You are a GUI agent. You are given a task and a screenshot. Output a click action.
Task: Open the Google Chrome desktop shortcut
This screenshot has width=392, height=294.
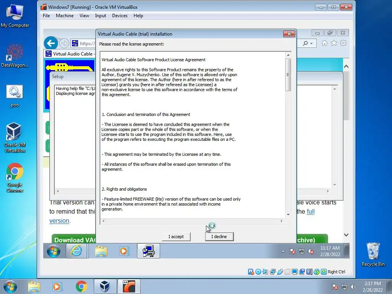15,178
